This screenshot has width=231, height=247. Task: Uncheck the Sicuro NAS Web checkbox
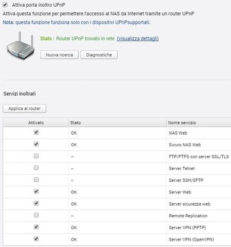coord(36,144)
